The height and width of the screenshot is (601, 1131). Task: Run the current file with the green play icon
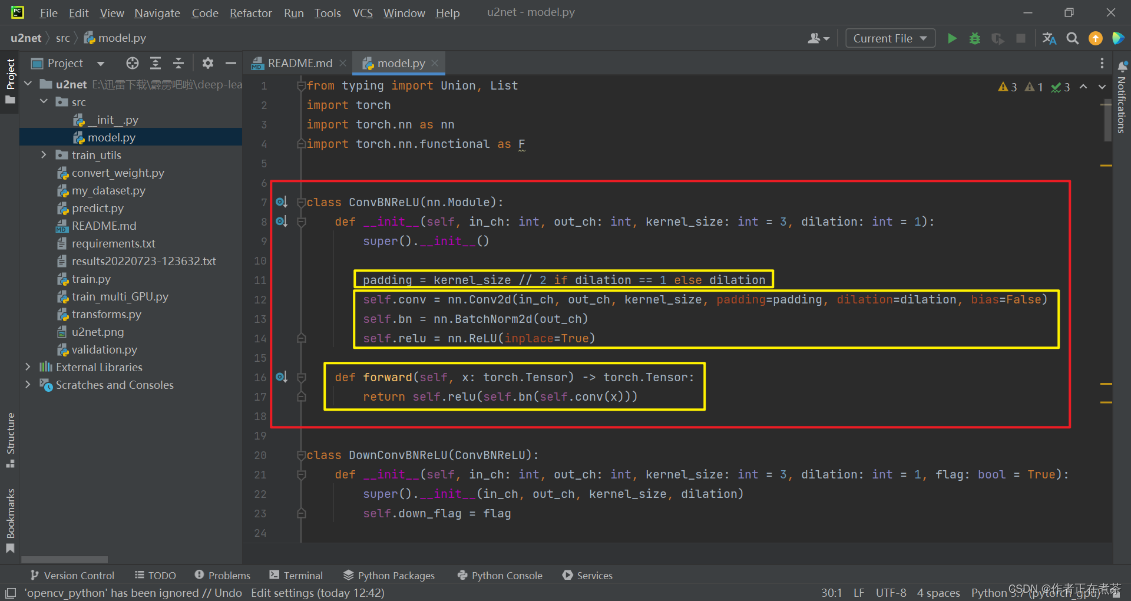point(953,38)
